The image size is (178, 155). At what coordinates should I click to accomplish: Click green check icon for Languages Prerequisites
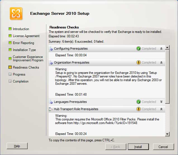(x=138, y=102)
